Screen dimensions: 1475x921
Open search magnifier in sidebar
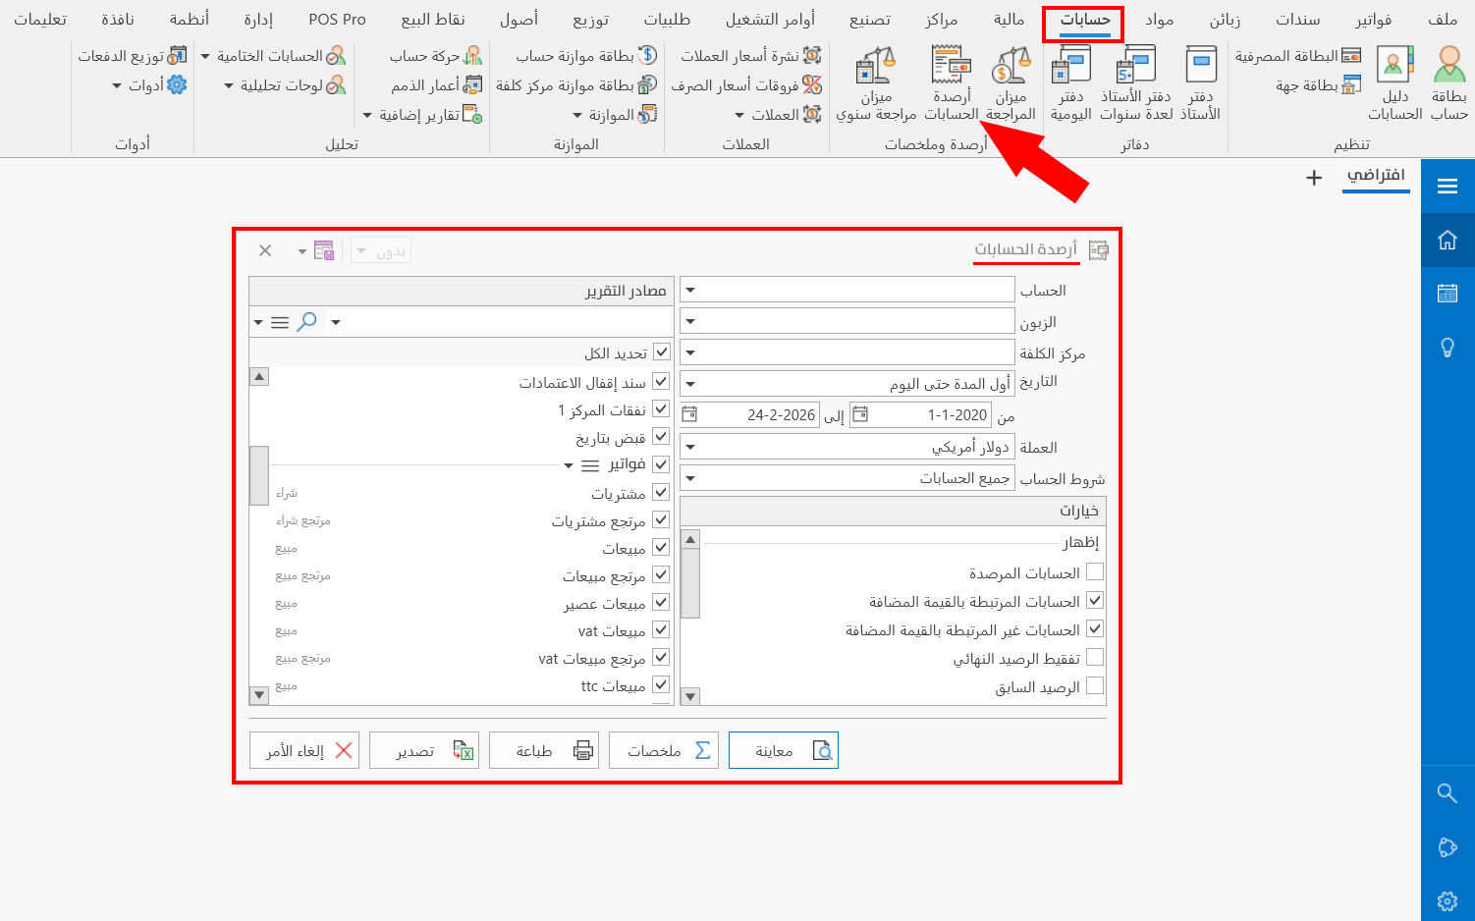point(1448,792)
